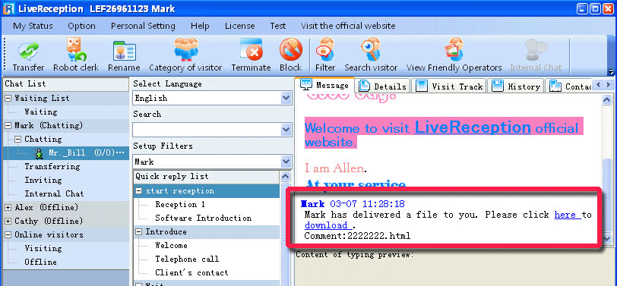Click the Visit Track tab icon
The height and width of the screenshot is (286, 617).
click(422, 86)
